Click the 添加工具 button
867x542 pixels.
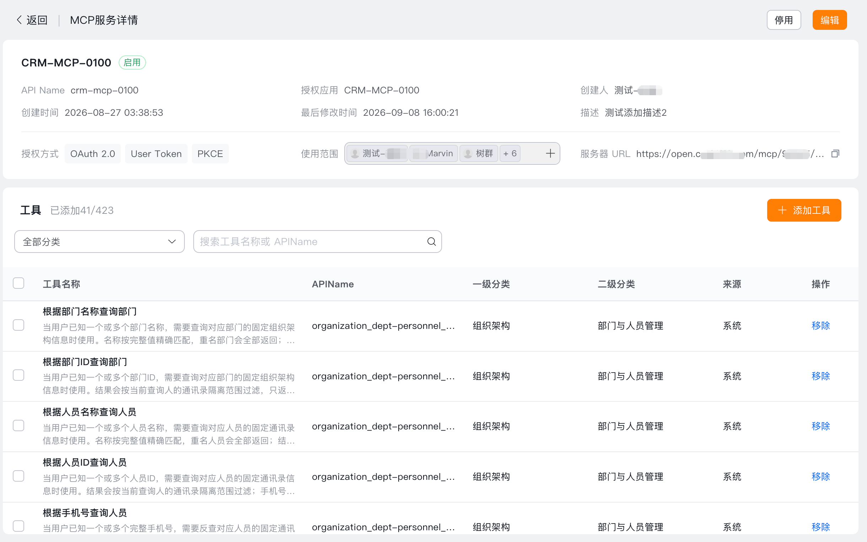[804, 210]
